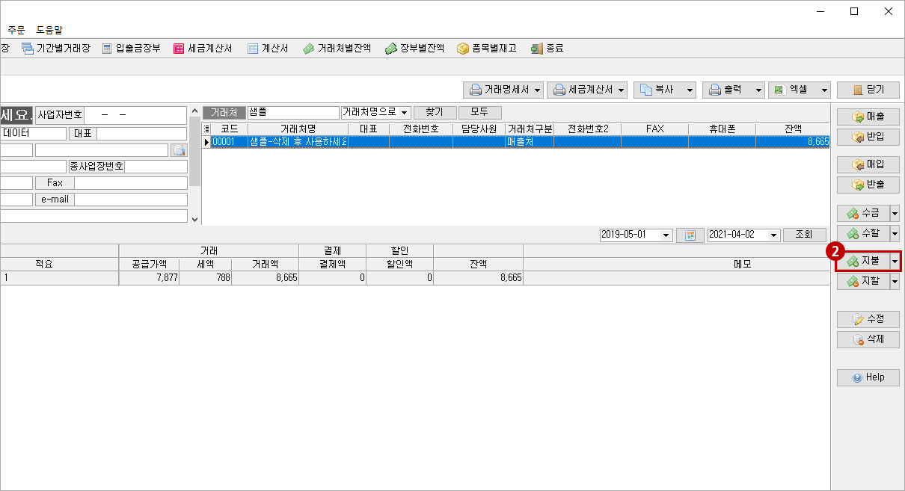The height and width of the screenshot is (491, 905).
Task: Open the 기간별거래장 toolbar item
Action: coord(56,49)
